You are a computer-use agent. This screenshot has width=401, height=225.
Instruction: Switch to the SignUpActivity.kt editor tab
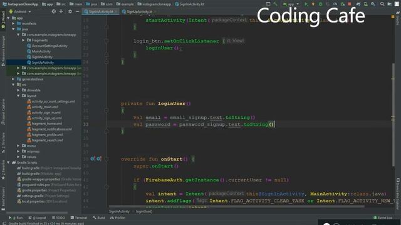pos(139,12)
